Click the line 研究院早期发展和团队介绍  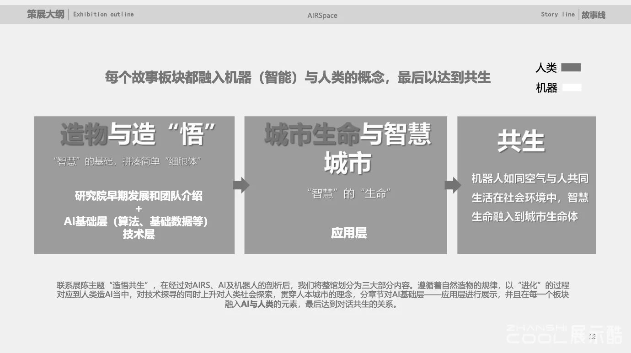(x=139, y=196)
